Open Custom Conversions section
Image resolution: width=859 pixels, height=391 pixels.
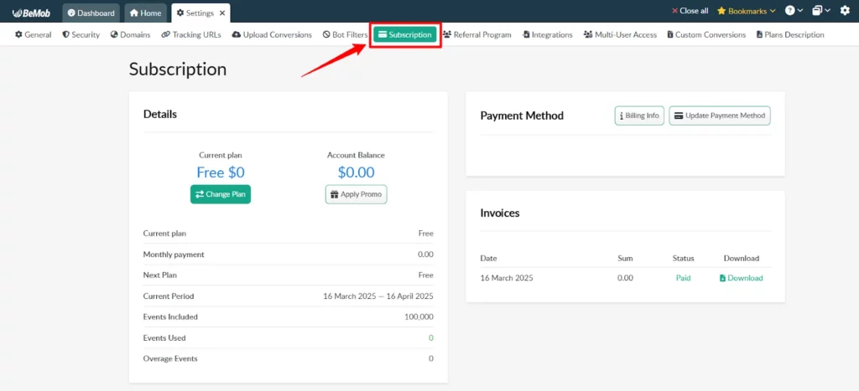tap(706, 34)
